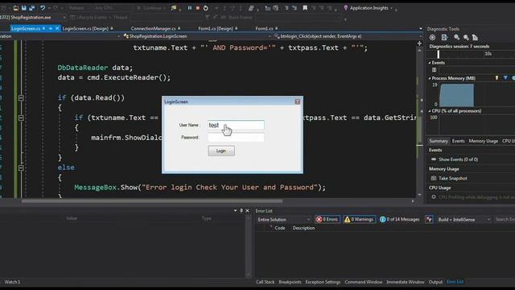Screen dimensions: 515x290
Task: Open Watch panel window position dropdown
Action: 235,211
